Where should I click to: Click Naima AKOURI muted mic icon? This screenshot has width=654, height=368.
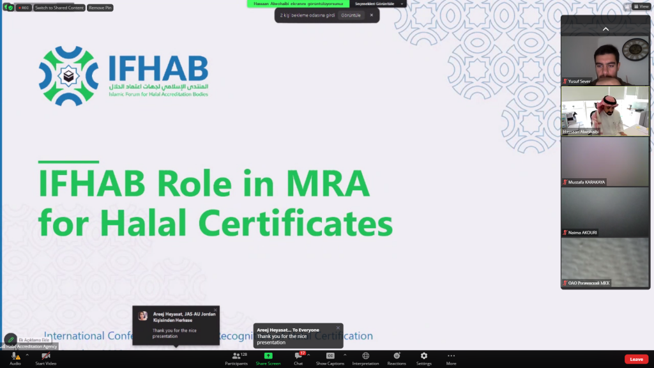tap(565, 233)
